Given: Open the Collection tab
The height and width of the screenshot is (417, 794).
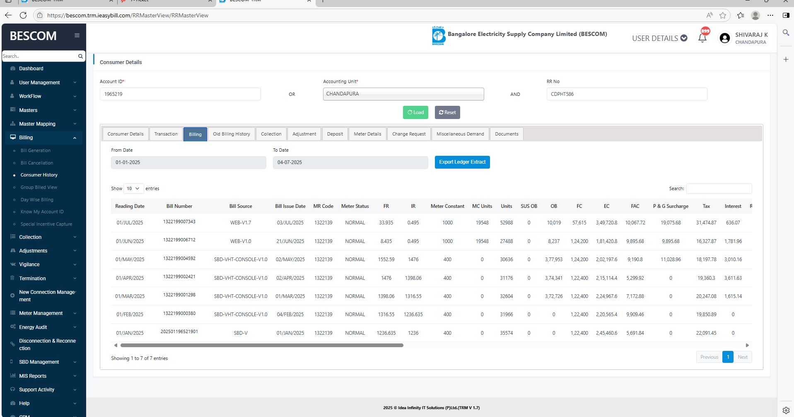Looking at the screenshot, I should (271, 134).
